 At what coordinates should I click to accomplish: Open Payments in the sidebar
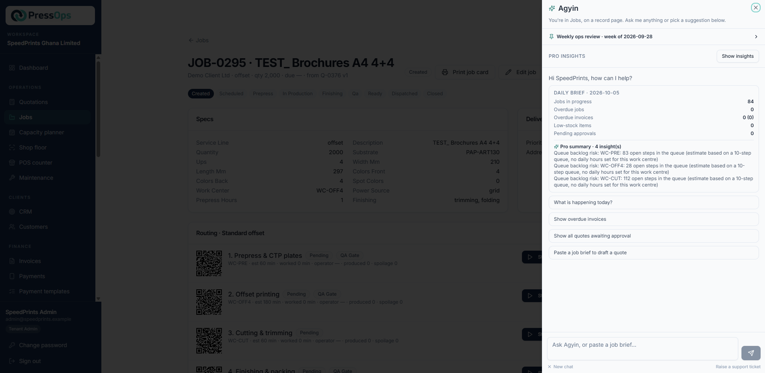click(x=47, y=276)
